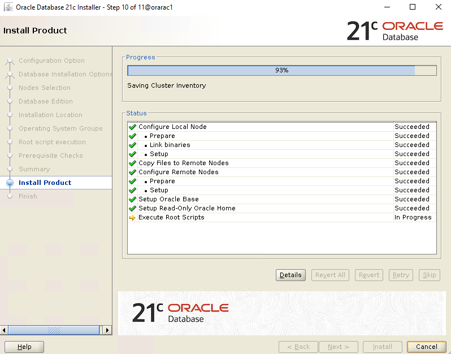Click the left scroll arrow of sidebar scrollbar

click(4, 330)
